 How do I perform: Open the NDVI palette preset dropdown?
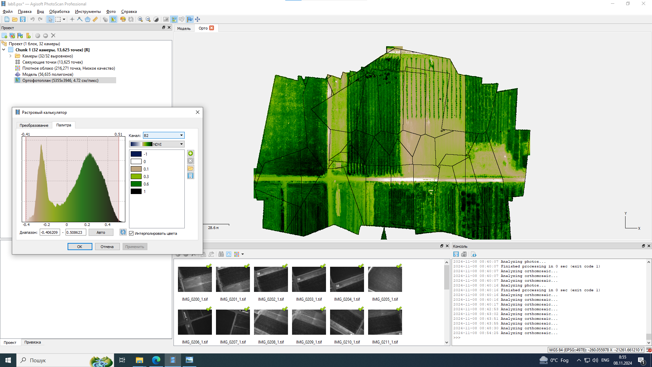click(x=157, y=144)
